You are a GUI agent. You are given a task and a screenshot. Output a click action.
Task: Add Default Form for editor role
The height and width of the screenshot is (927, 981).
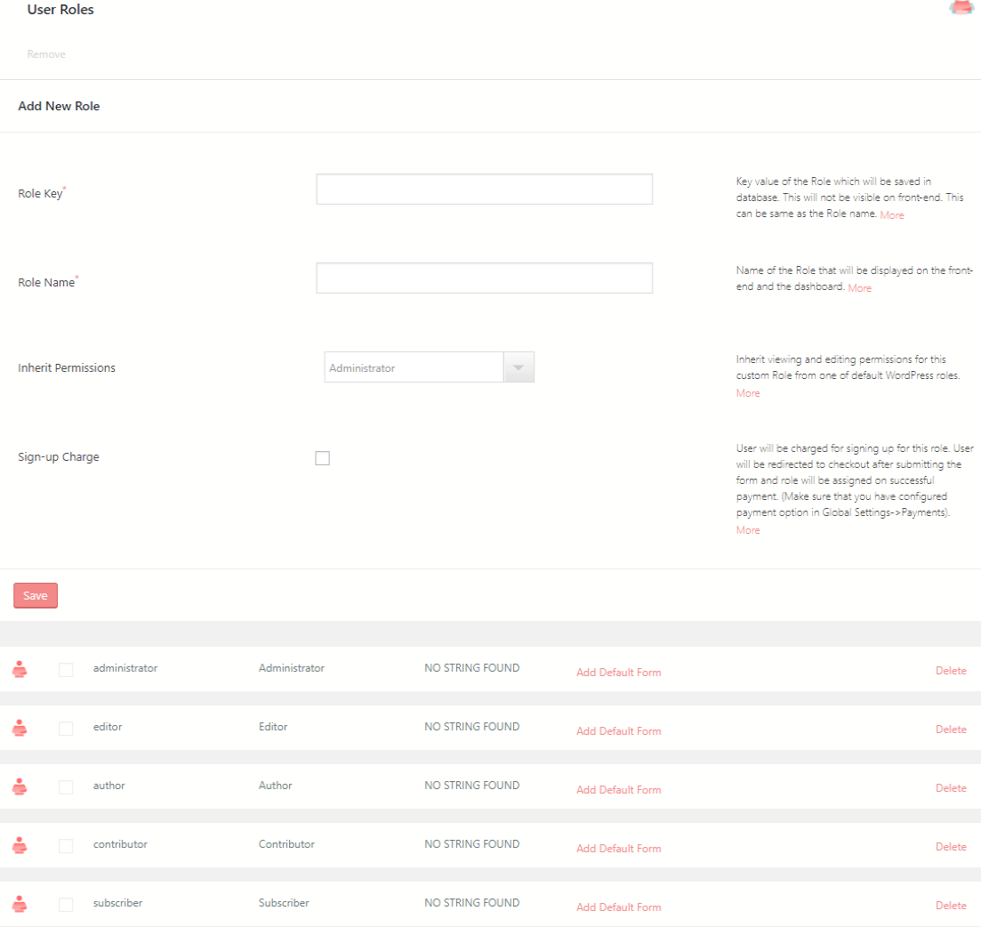[618, 731]
